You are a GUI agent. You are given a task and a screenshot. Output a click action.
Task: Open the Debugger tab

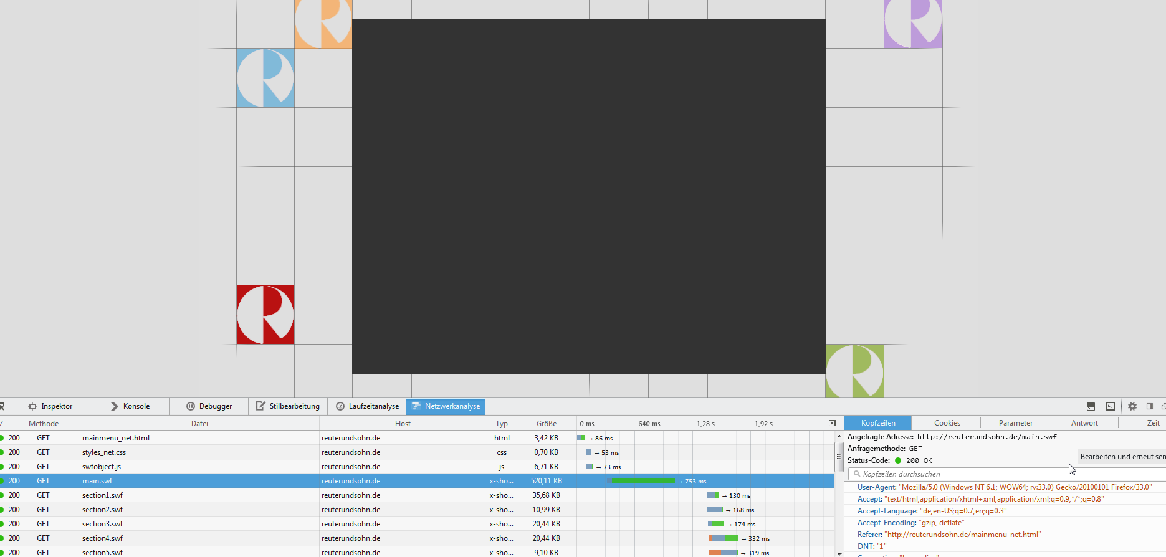pyautogui.click(x=209, y=406)
